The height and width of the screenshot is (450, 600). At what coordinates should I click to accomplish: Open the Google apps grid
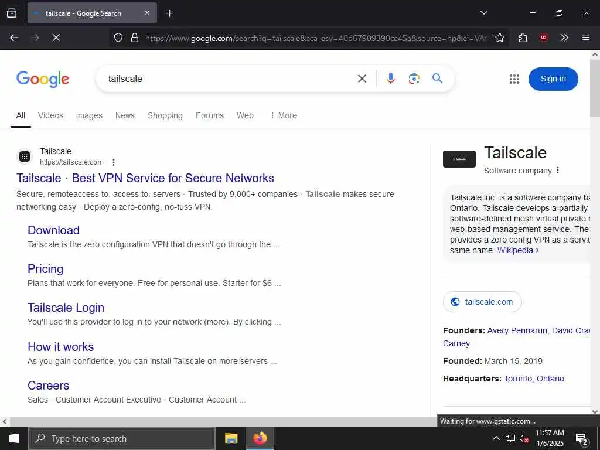(514, 79)
